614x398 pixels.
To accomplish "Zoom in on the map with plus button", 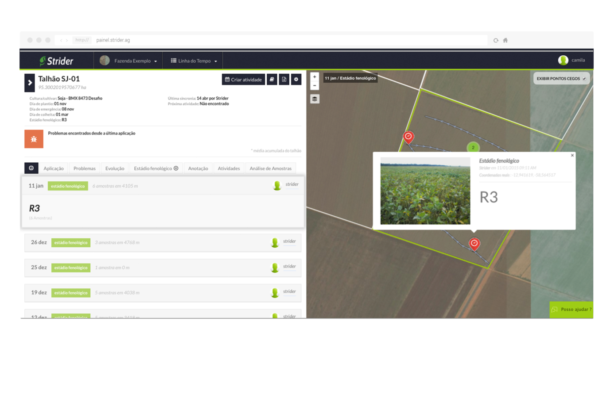I will pos(315,77).
